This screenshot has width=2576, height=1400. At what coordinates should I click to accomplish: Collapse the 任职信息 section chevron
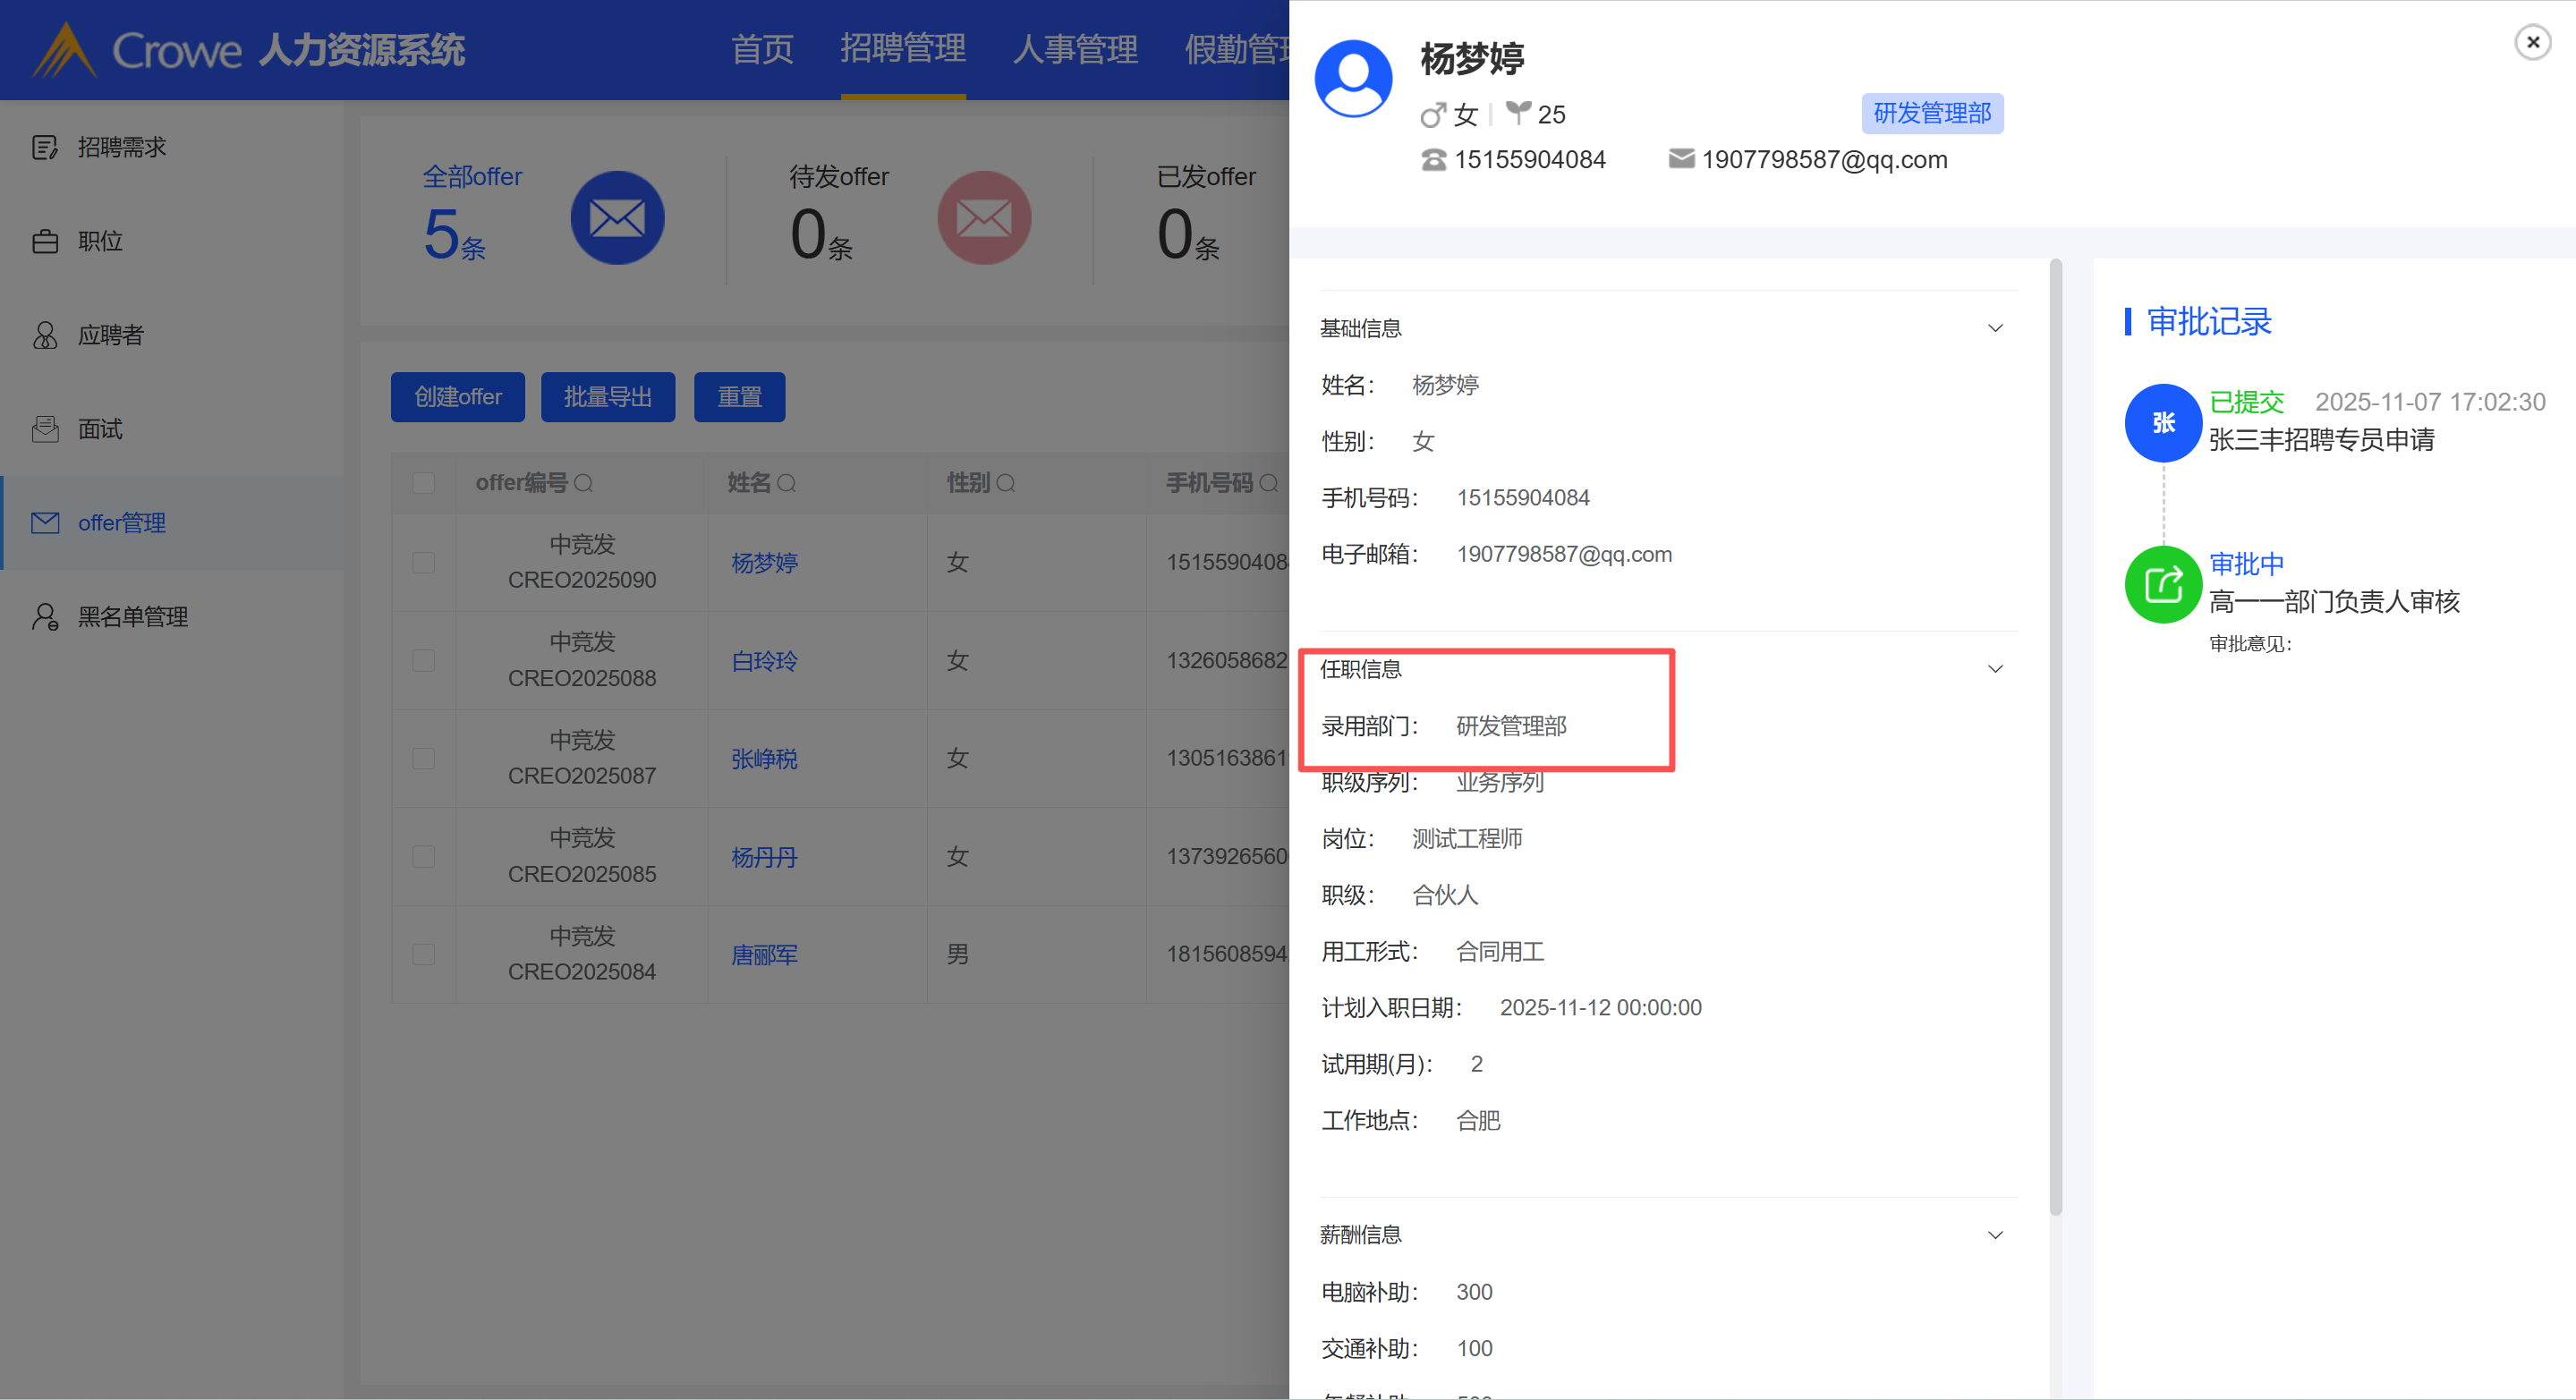point(1994,669)
